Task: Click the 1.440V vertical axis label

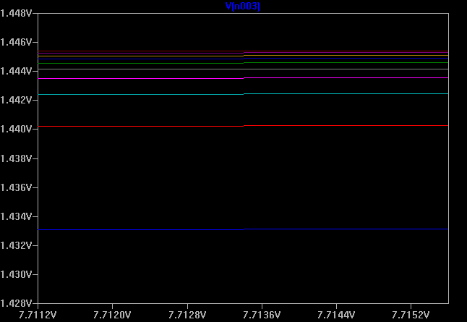Action: tap(16, 129)
